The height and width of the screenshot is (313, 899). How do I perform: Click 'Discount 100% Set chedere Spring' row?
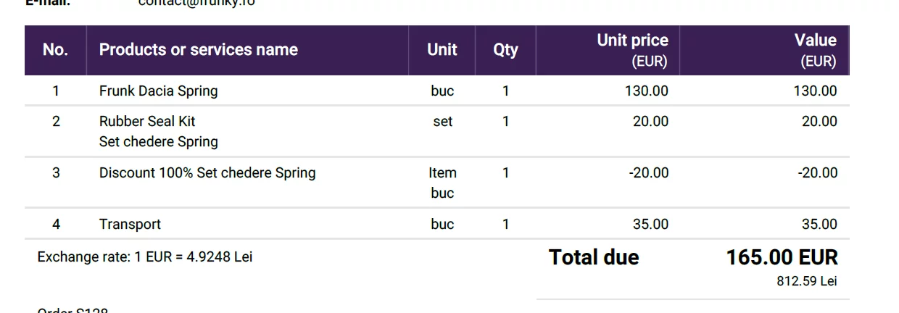[437, 183]
